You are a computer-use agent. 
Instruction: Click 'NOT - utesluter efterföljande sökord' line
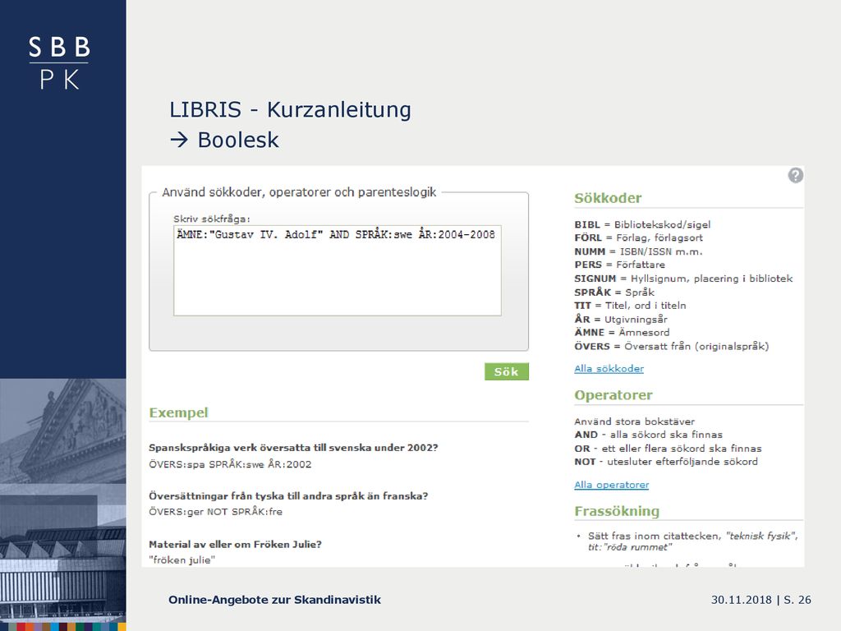pos(666,462)
